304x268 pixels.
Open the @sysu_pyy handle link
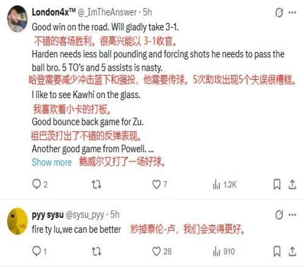point(85,215)
